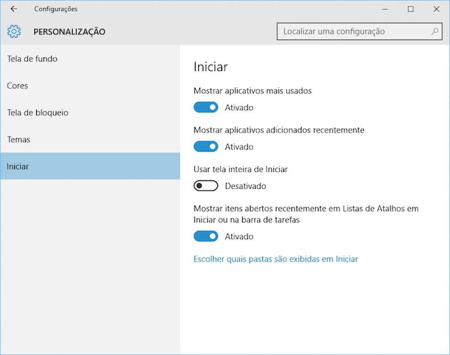Open the Tela de fundo section

(x=32, y=59)
